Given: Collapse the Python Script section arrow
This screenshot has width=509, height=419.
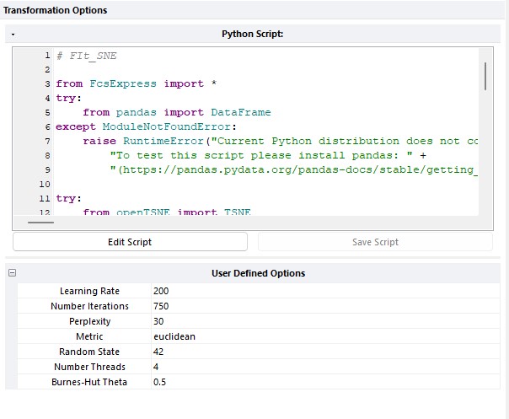Looking at the screenshot, I should [13, 34].
